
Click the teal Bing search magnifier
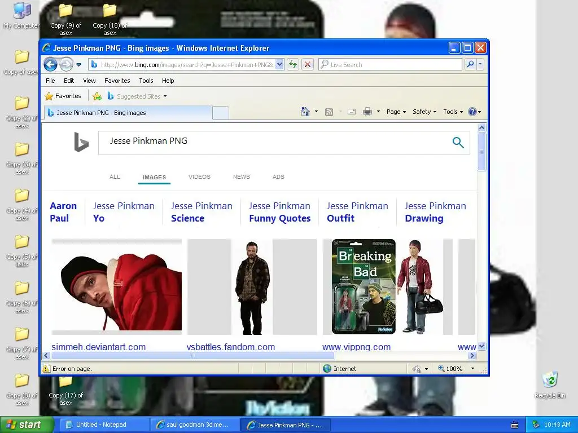tap(458, 143)
